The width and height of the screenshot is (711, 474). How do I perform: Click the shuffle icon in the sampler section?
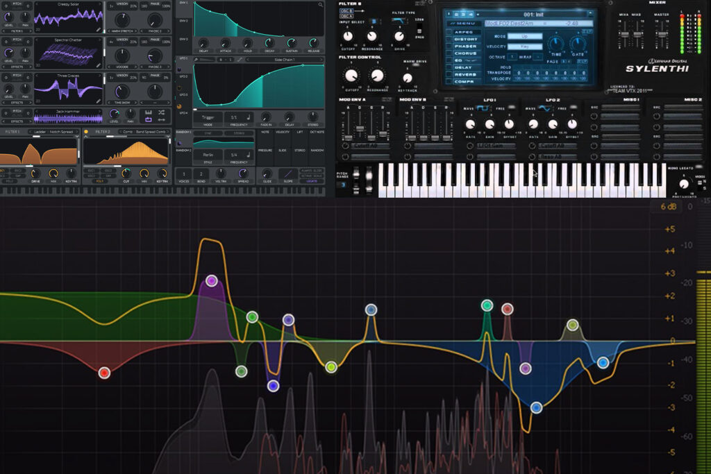161,112
